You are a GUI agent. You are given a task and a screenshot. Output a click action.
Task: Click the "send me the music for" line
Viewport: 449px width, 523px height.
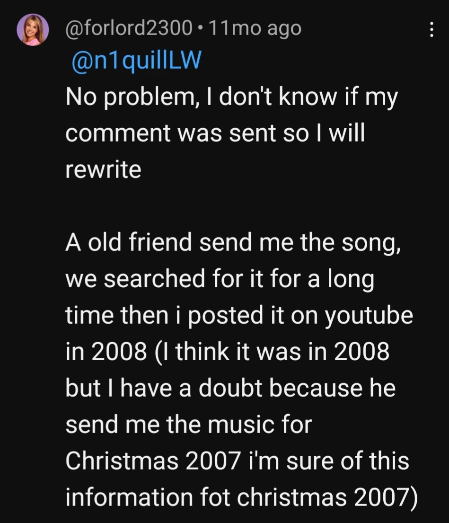[188, 424]
